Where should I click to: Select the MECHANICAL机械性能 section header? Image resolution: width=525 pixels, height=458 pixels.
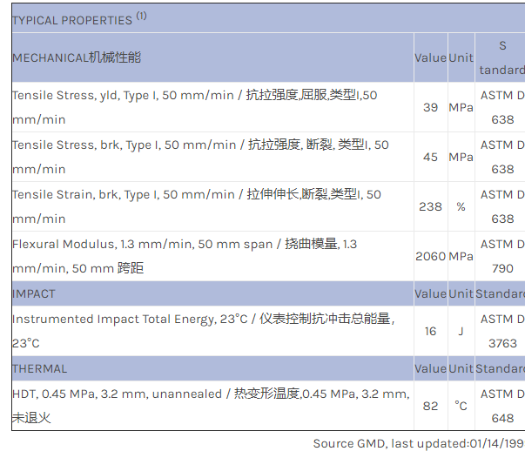point(77,57)
